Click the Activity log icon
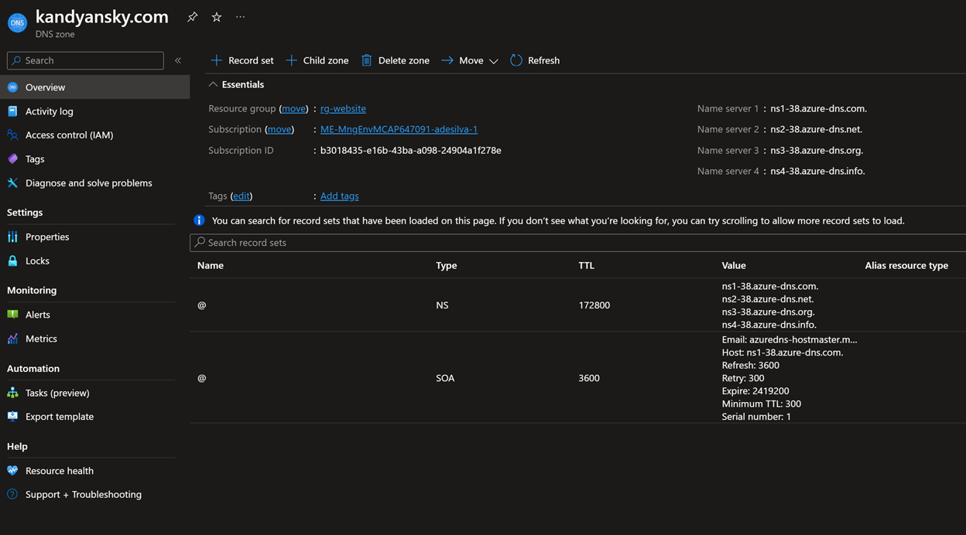 (12, 111)
